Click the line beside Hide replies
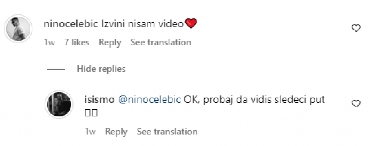The image size is (369, 146). pyautogui.click(x=55, y=69)
